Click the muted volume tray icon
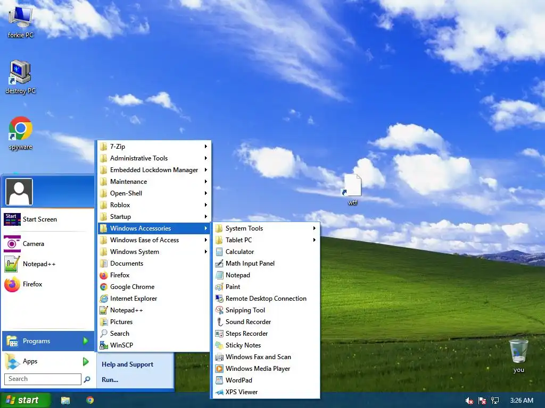The height and width of the screenshot is (408, 545). click(x=469, y=401)
